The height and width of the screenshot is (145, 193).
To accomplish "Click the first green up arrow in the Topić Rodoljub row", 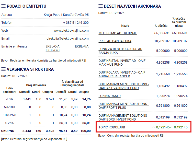I will point(153,127).
